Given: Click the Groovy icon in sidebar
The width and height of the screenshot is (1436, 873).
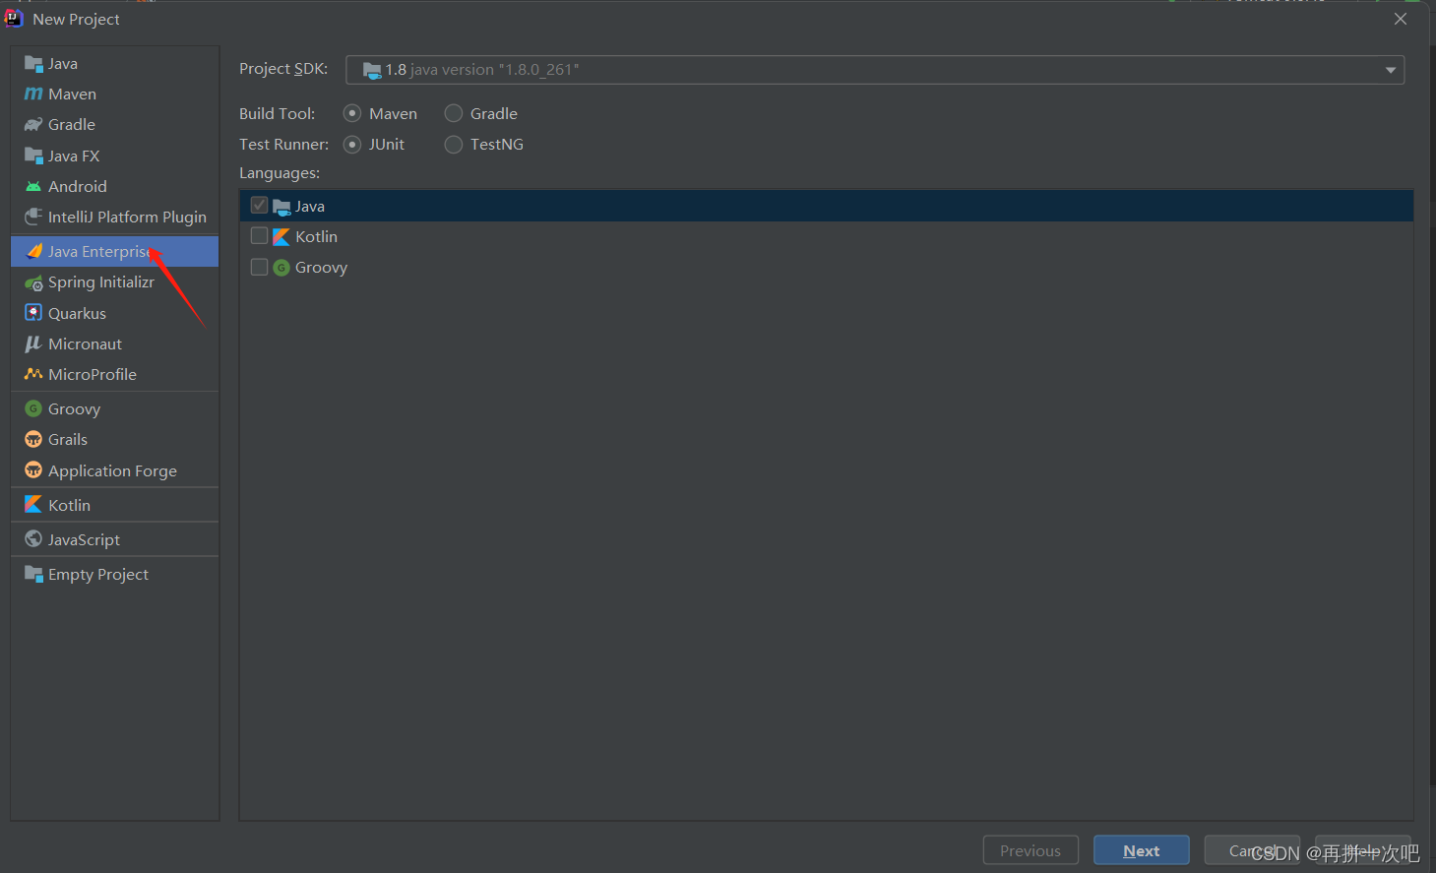Looking at the screenshot, I should point(33,408).
